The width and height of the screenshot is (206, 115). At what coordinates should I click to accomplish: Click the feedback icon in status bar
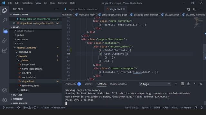(196, 108)
